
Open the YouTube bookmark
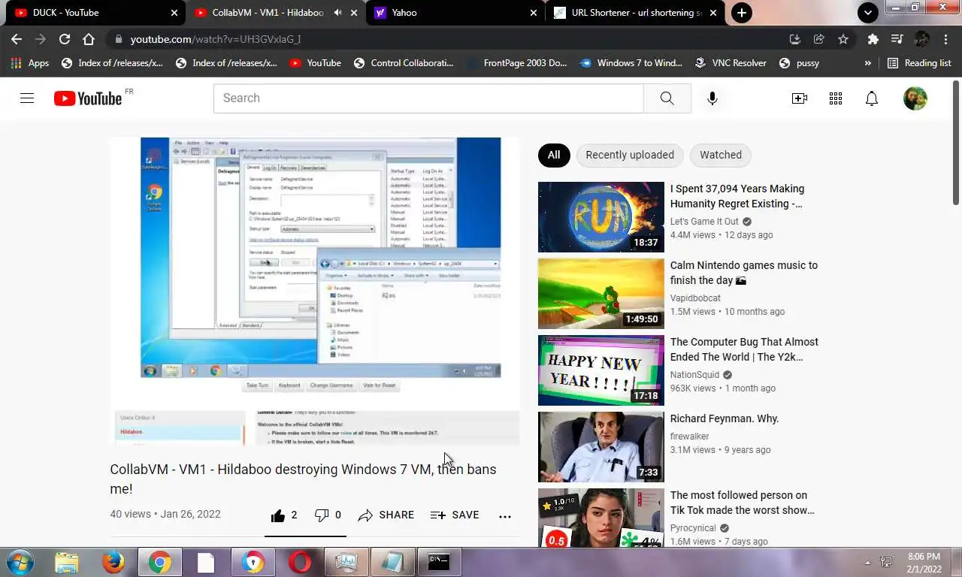[x=316, y=63]
